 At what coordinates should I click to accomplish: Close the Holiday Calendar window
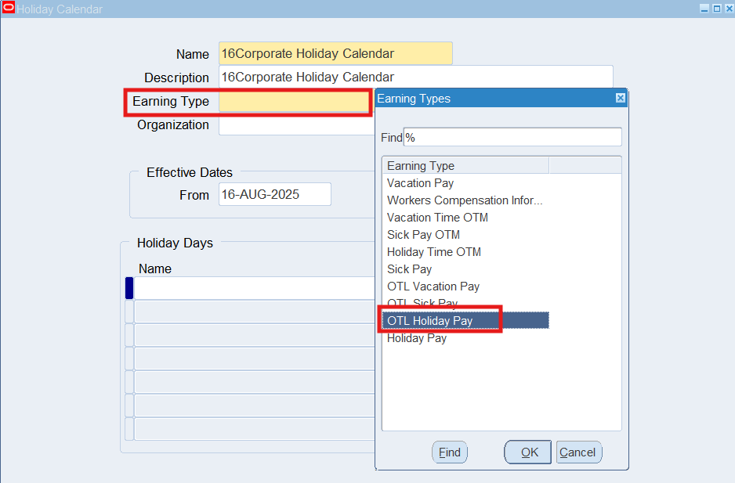pos(726,9)
